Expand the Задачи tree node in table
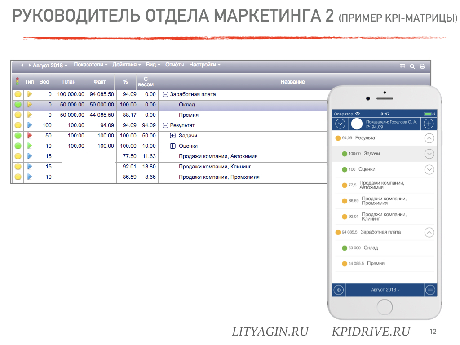Screen dimensions: 460x345 173,136
